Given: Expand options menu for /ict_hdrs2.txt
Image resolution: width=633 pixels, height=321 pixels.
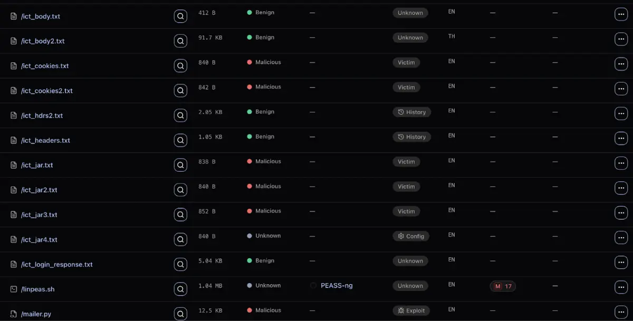Looking at the screenshot, I should 621,114.
